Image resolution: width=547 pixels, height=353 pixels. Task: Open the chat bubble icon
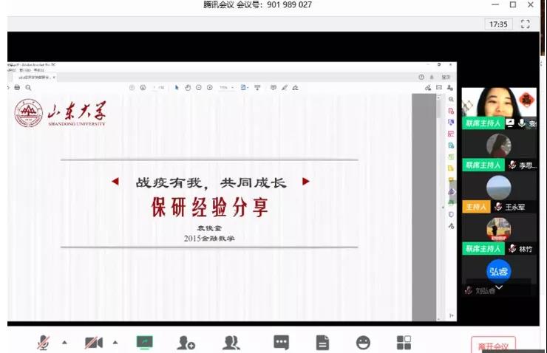tap(281, 343)
